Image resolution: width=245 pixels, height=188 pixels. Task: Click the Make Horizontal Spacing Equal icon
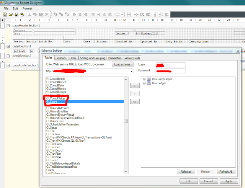point(136,15)
